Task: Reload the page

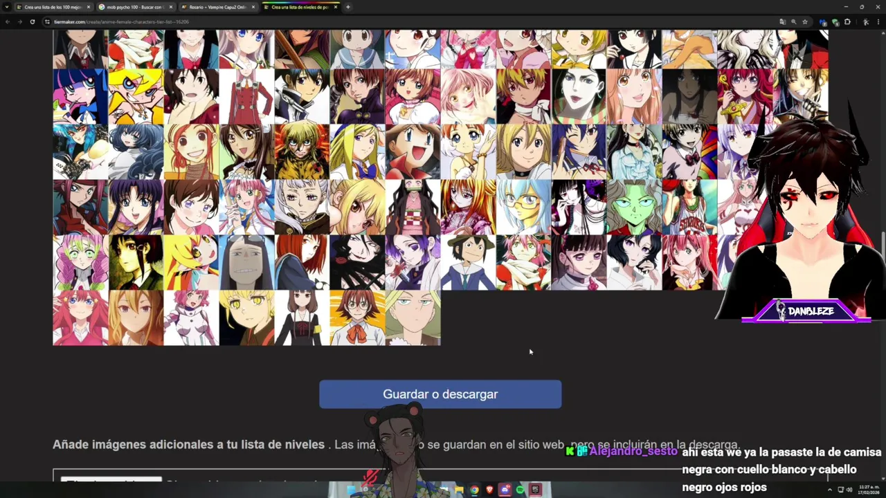Action: pos(32,21)
